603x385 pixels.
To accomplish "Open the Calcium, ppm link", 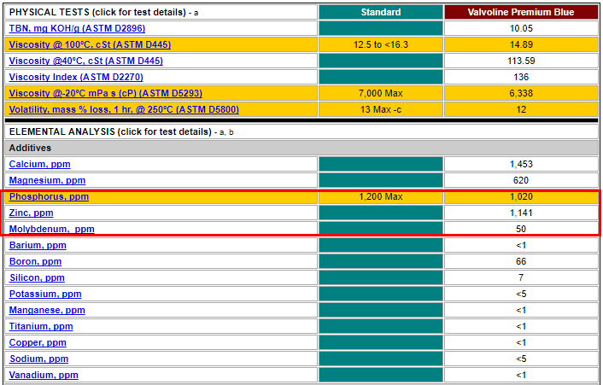I will 39,164.
